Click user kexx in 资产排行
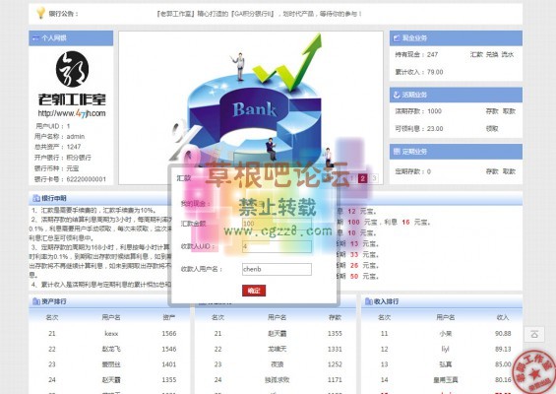This screenshot has height=394, width=556. [x=111, y=334]
